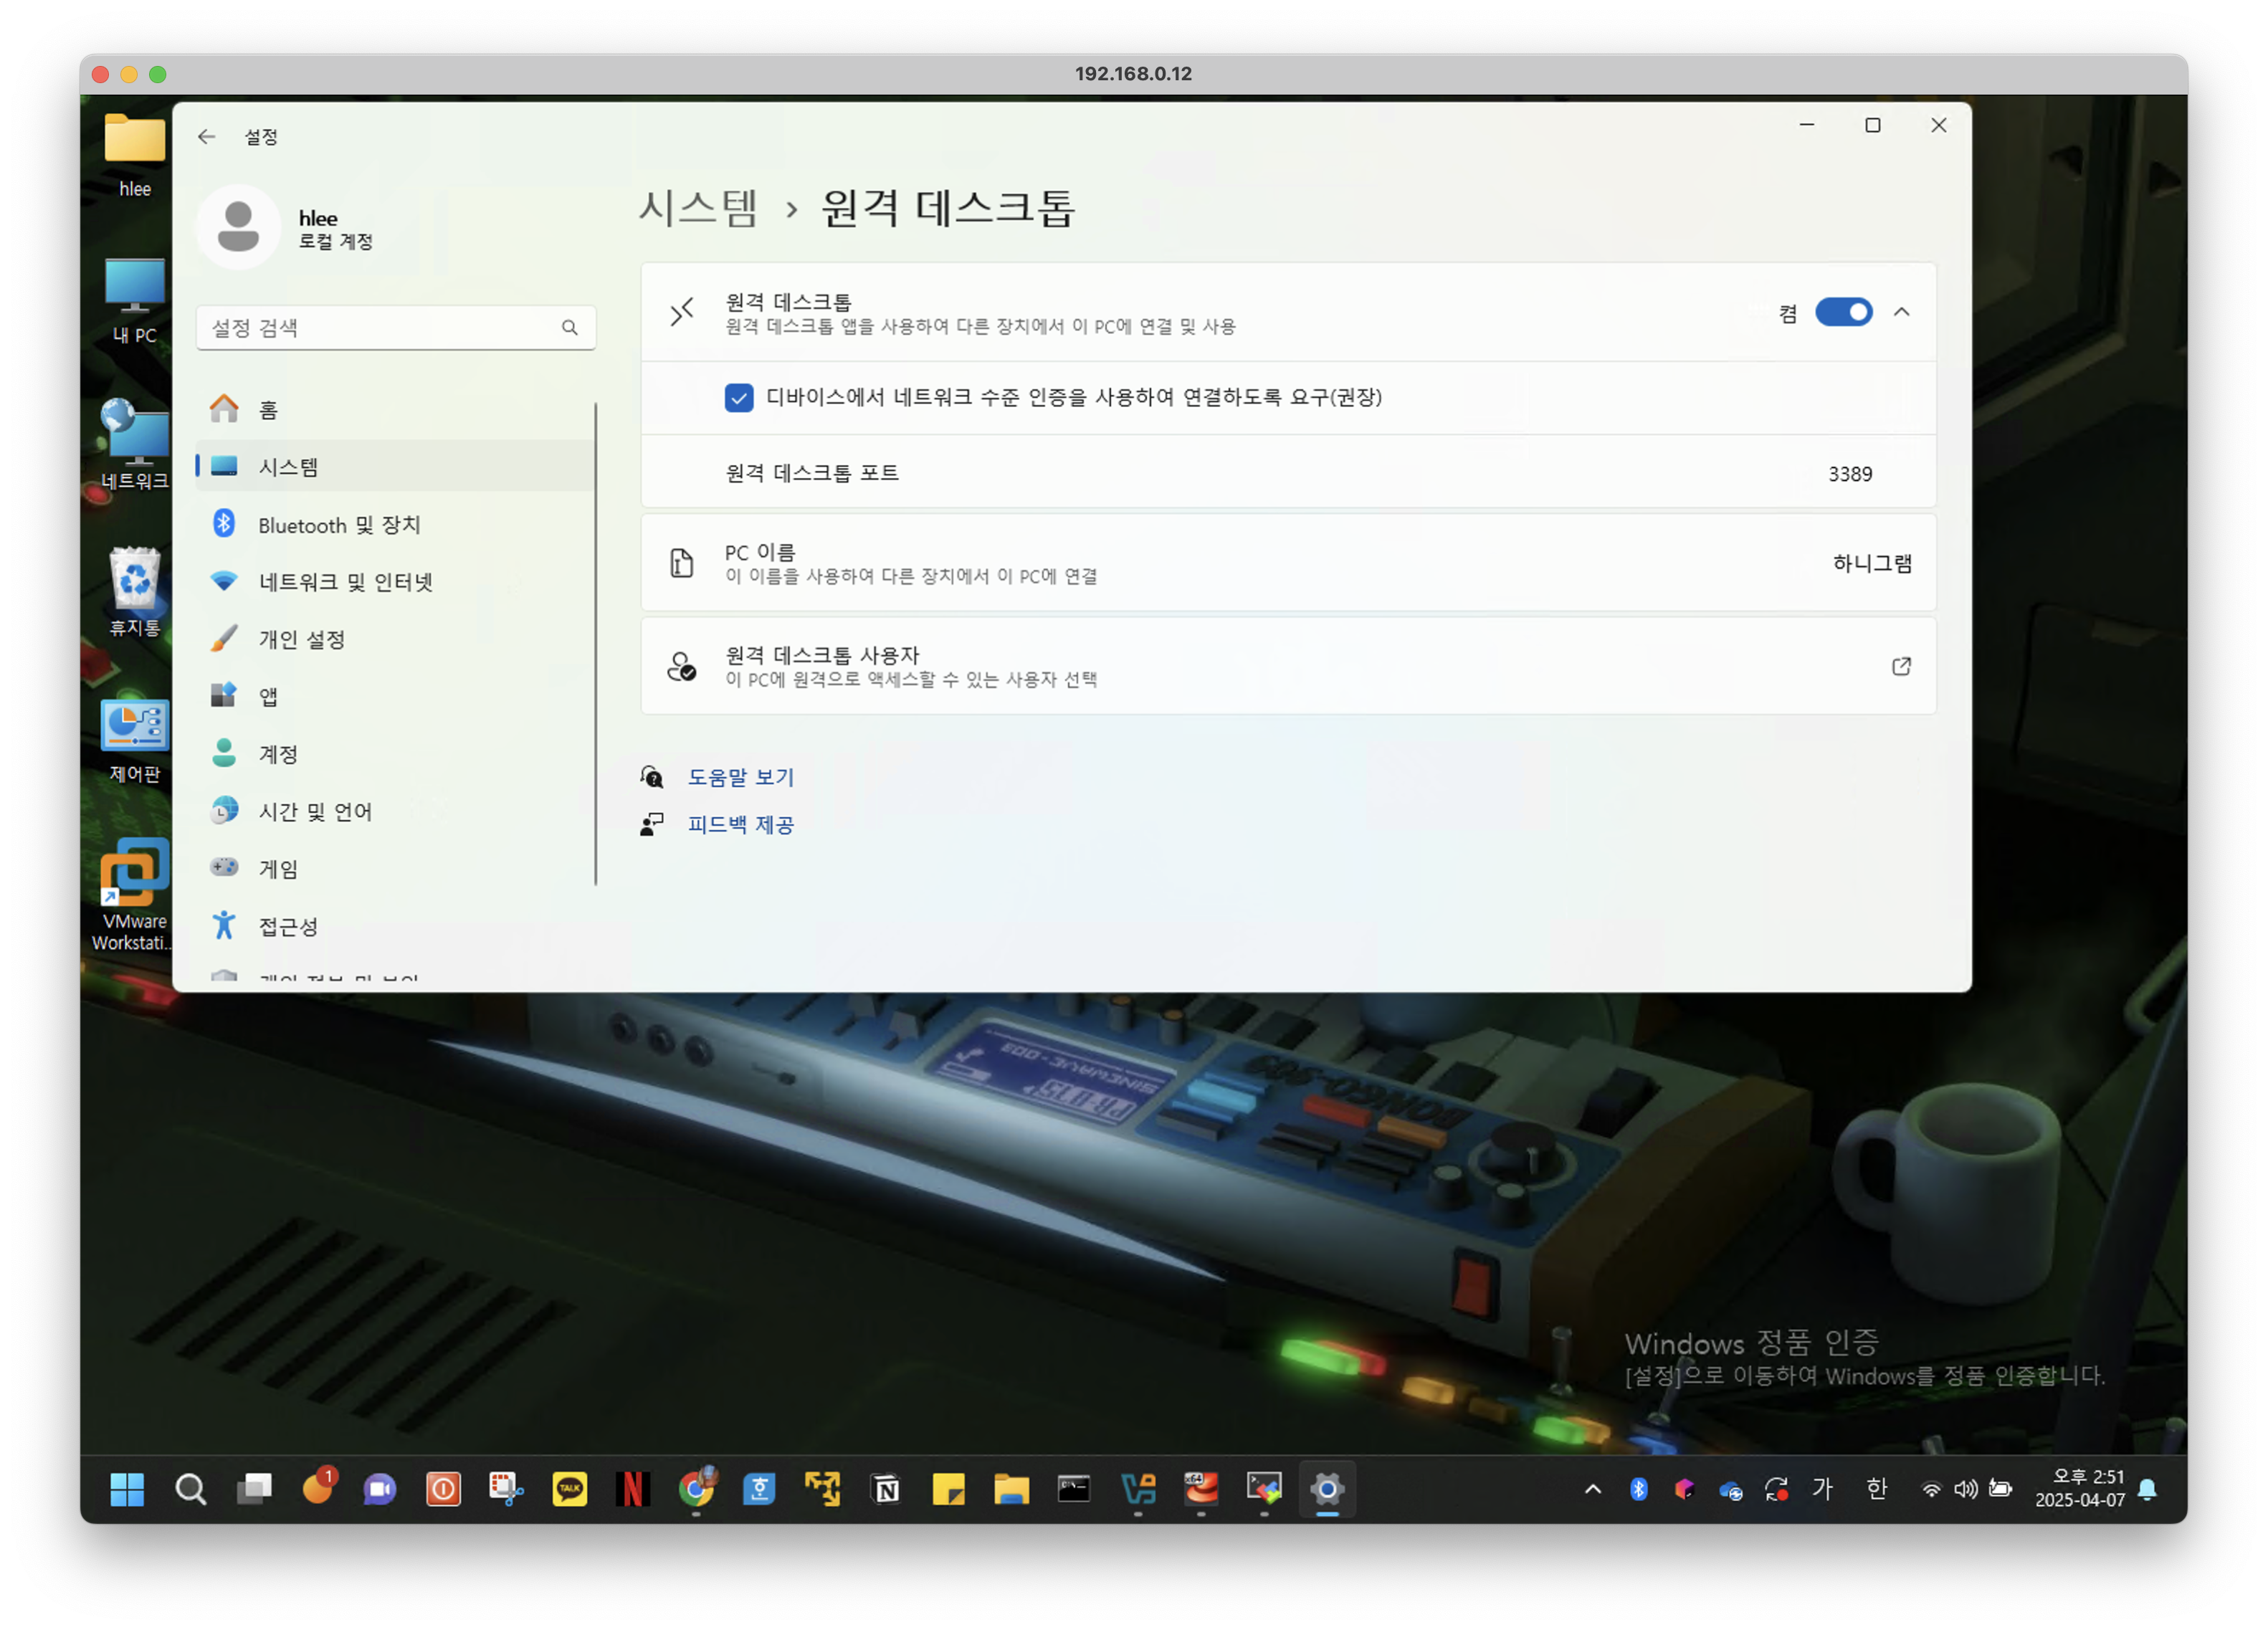Turn off the 원격 데스크톱 toggle
This screenshot has width=2268, height=1630.
(1842, 312)
